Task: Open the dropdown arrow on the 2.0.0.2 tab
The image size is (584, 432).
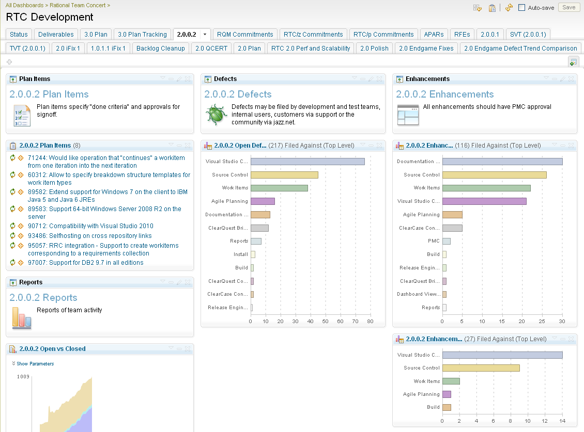Action: coord(205,34)
